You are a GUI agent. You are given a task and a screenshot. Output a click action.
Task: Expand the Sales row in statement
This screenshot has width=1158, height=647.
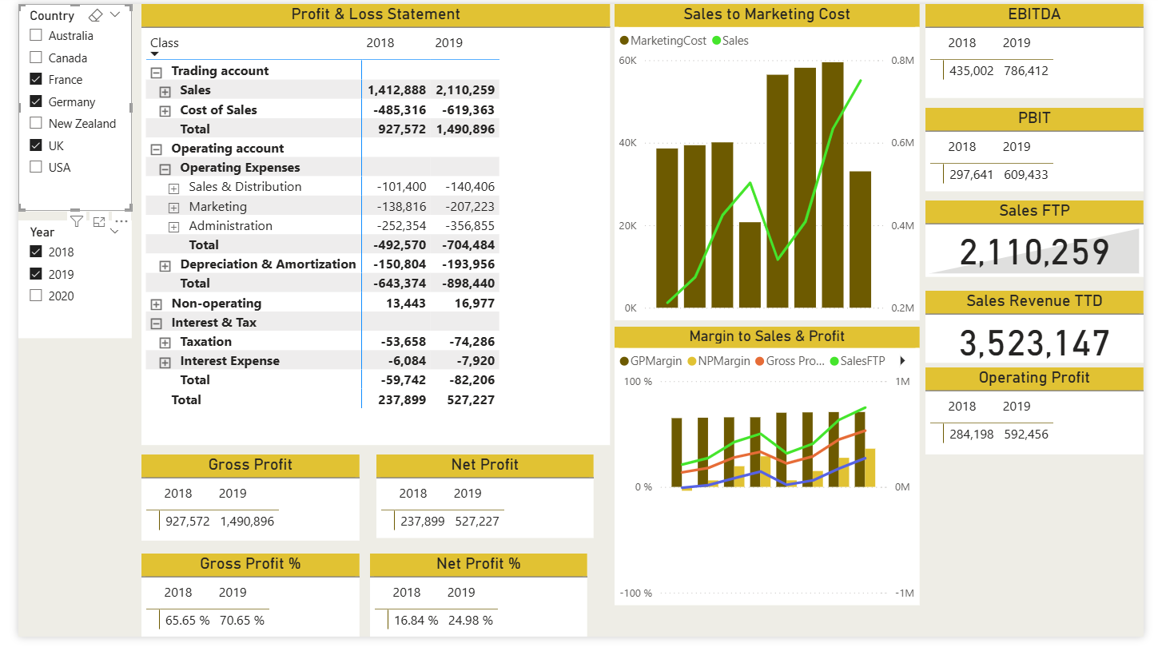coord(165,91)
